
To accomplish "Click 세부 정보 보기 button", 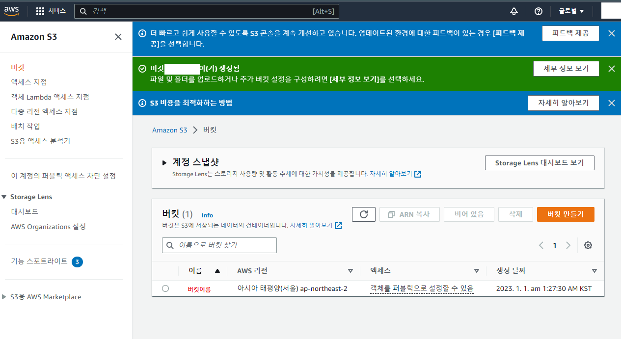I will [566, 69].
